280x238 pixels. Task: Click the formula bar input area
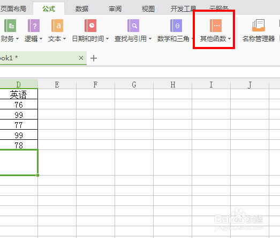click(140, 72)
